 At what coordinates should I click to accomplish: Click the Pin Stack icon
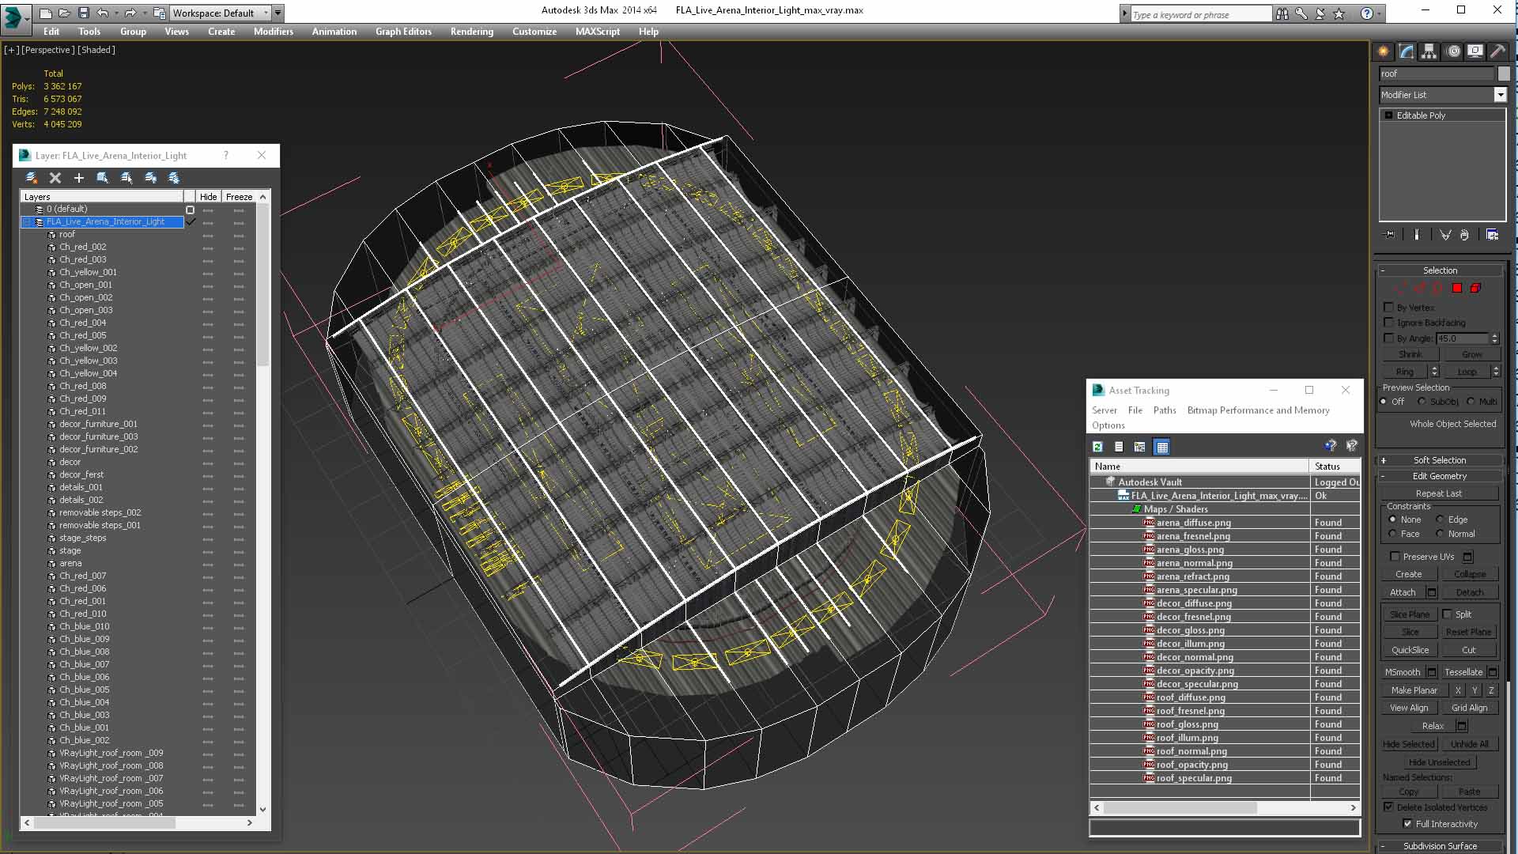click(1389, 235)
